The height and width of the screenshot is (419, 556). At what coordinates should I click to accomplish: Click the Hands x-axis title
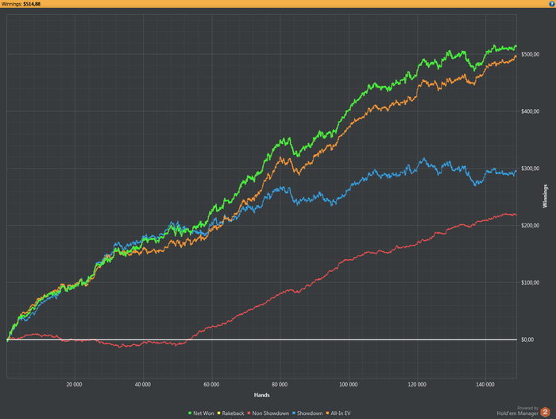click(261, 395)
